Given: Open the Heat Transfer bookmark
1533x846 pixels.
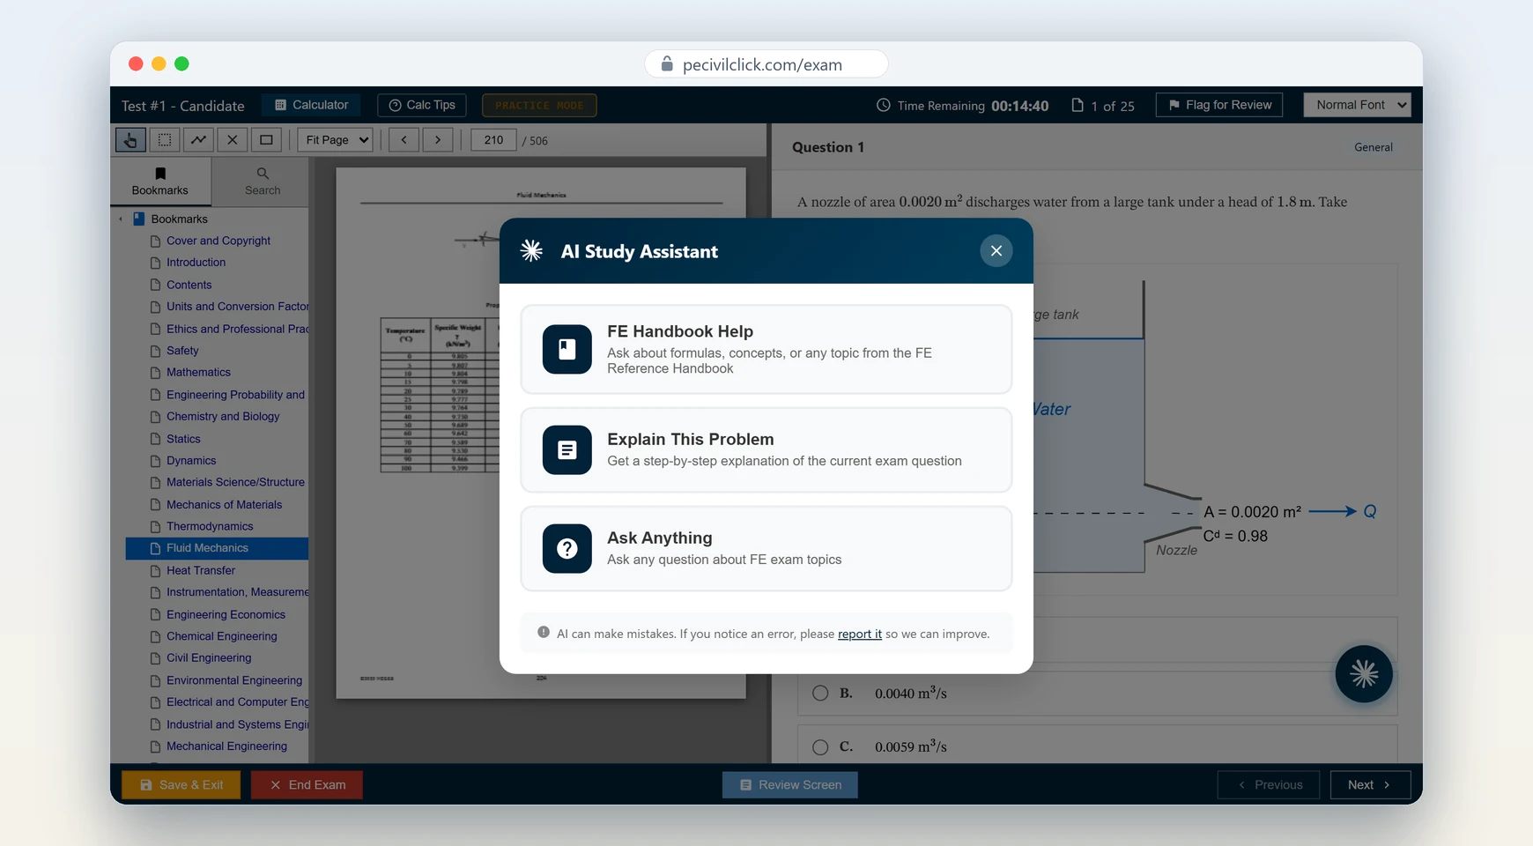Looking at the screenshot, I should click(x=201, y=570).
